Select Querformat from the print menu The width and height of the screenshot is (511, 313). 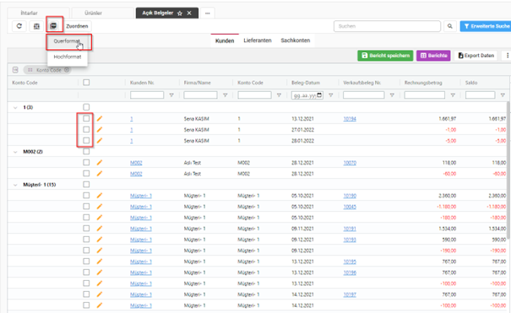68,41
